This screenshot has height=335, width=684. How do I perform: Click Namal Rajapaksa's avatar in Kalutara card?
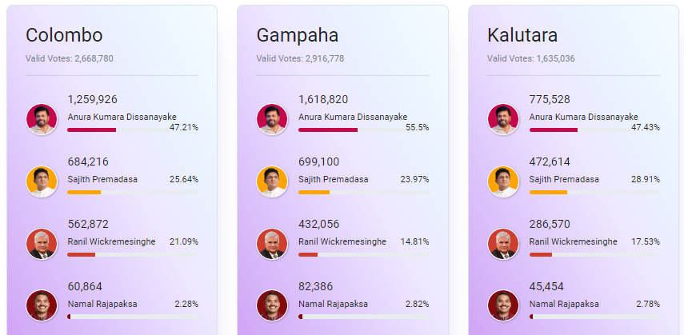502,306
